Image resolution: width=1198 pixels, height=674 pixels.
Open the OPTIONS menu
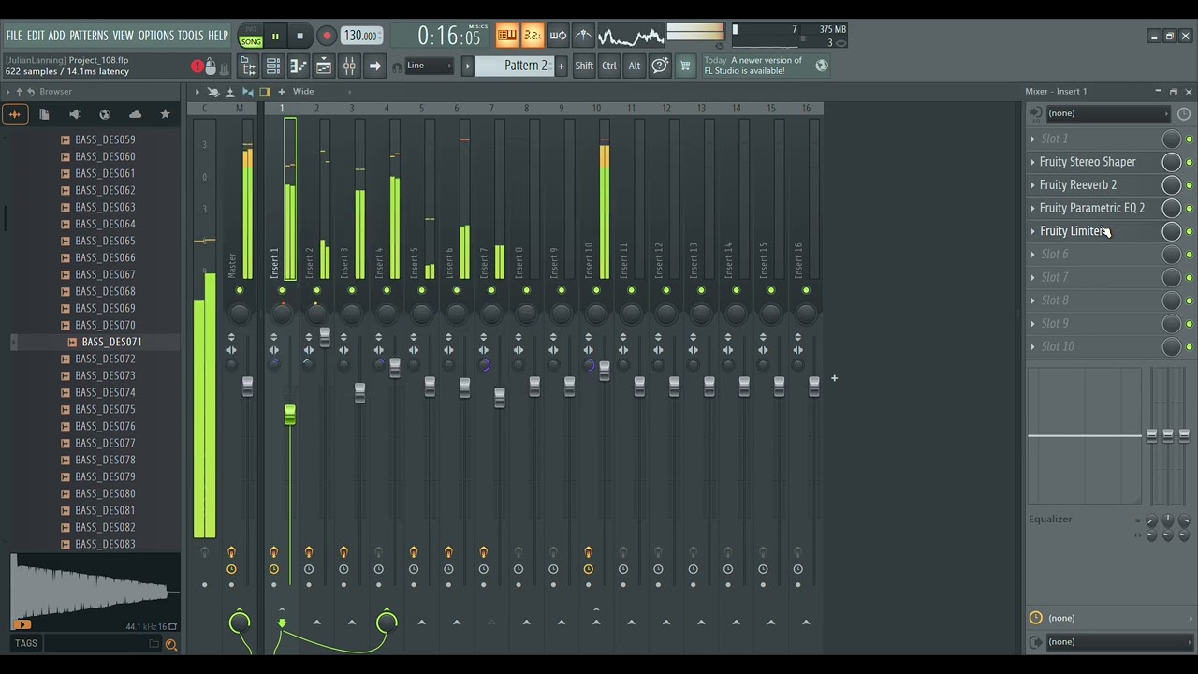[x=156, y=36]
